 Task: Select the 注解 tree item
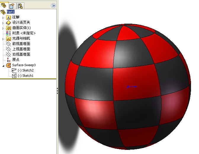coord(16,17)
